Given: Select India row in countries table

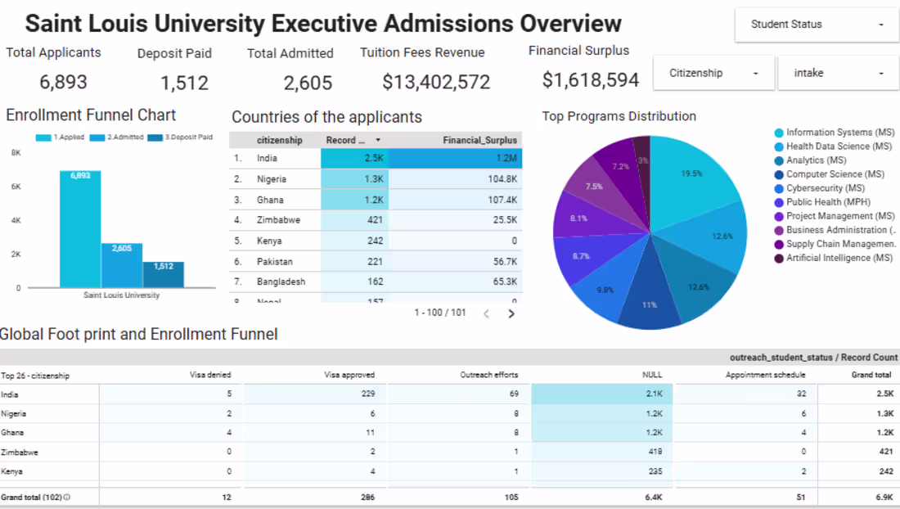Looking at the screenshot, I should point(376,159).
